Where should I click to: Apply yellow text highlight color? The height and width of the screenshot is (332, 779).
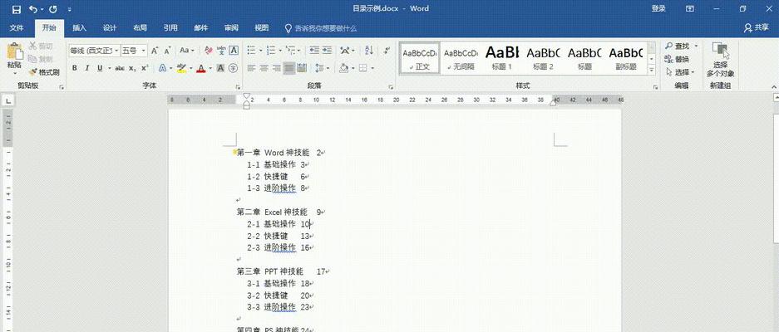coord(181,68)
